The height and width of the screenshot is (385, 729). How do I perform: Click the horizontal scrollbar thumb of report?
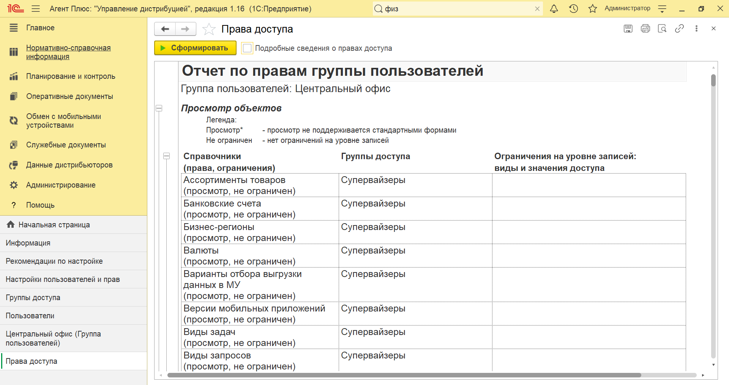[404, 375]
